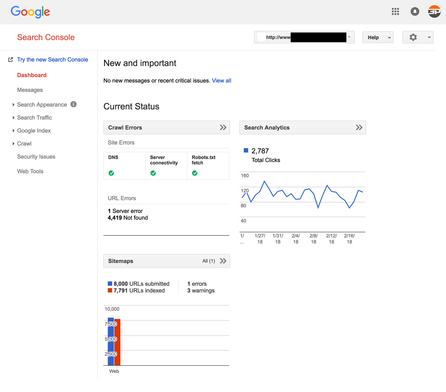This screenshot has height=392, width=446.
Task: Click the blue Total Clicks legend swatch
Action: click(246, 150)
